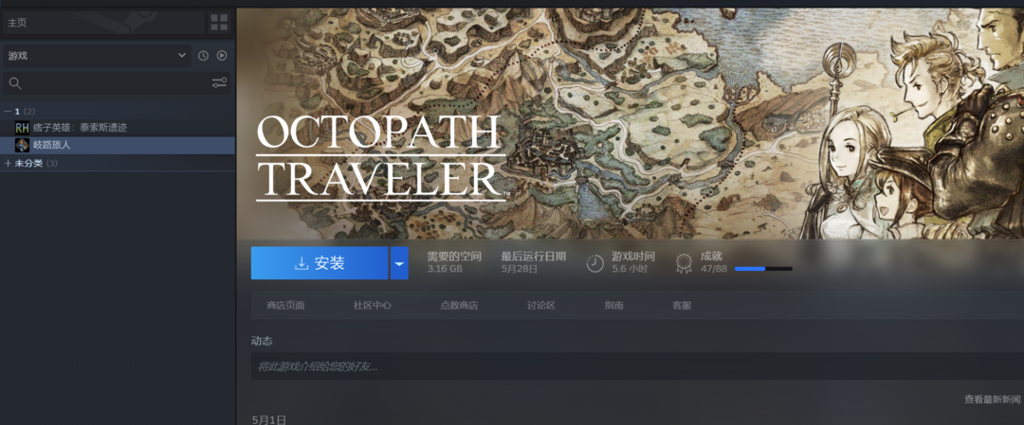Viewport: 1024px width, 425px height.
Task: Open the 游戏 category dropdown
Action: click(x=98, y=56)
